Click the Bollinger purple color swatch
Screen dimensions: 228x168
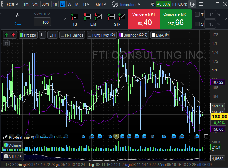tap(121, 35)
